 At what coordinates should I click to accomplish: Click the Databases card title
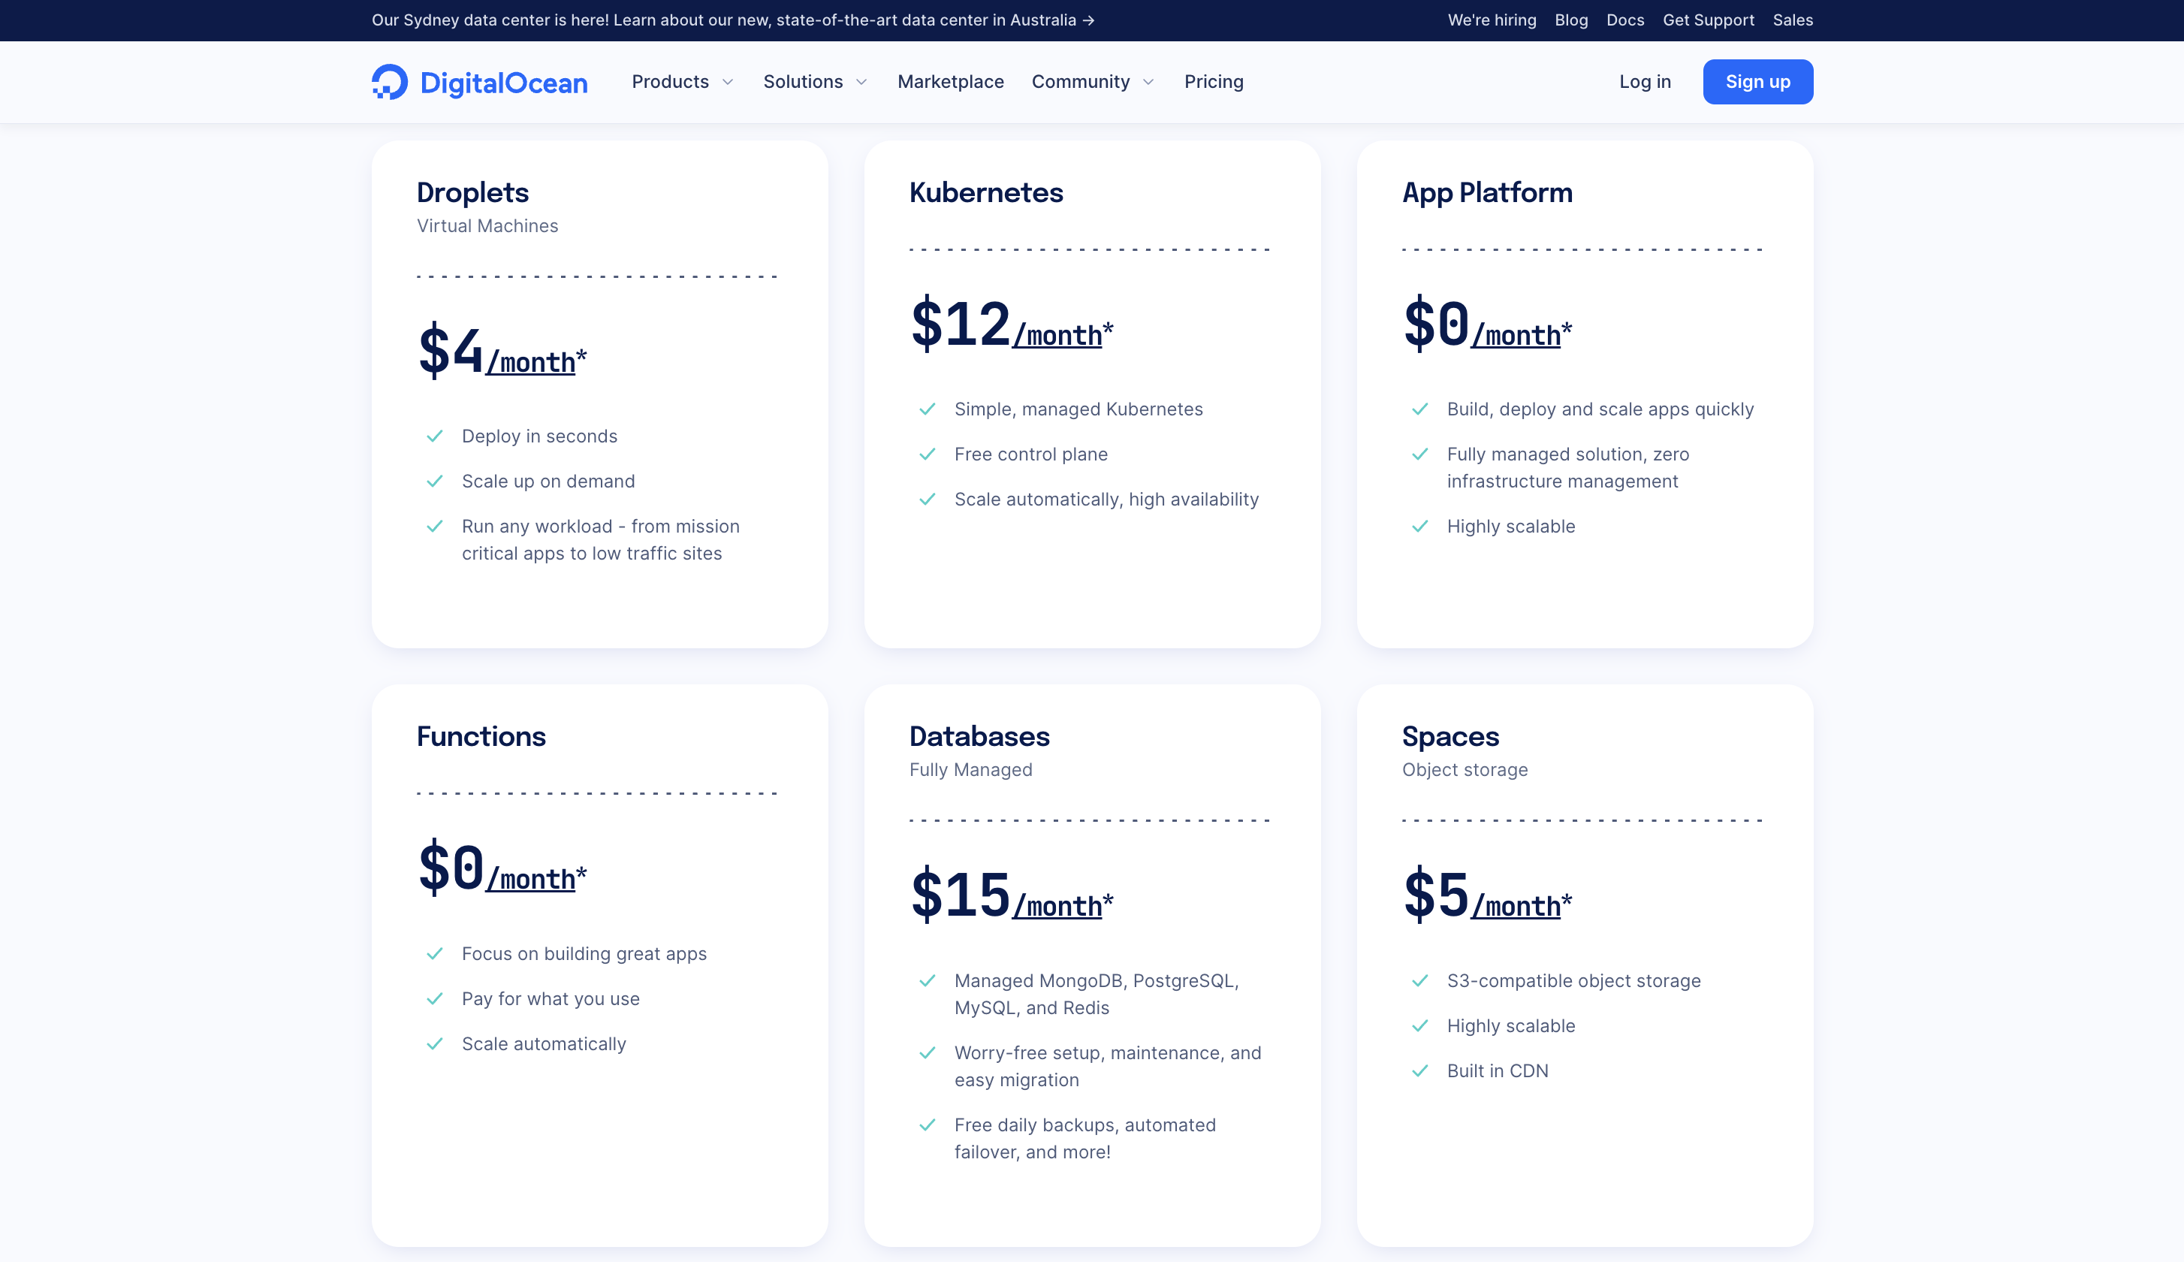point(979,736)
